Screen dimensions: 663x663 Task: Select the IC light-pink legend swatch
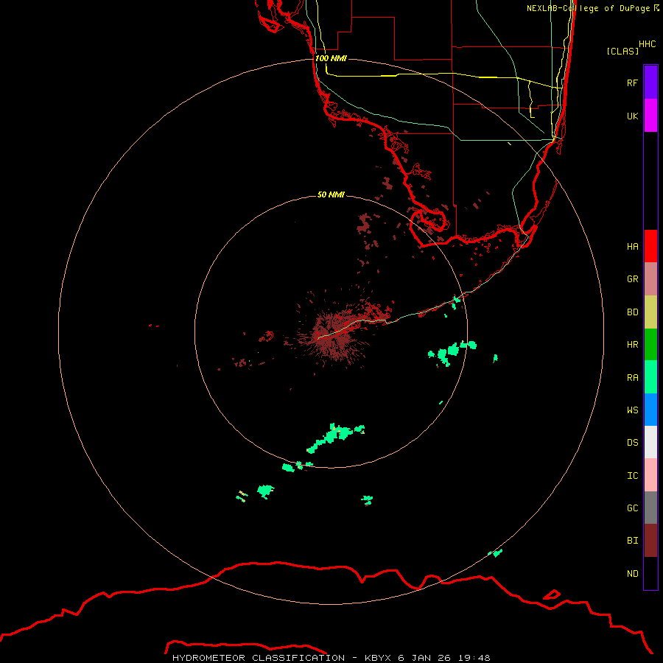point(650,475)
